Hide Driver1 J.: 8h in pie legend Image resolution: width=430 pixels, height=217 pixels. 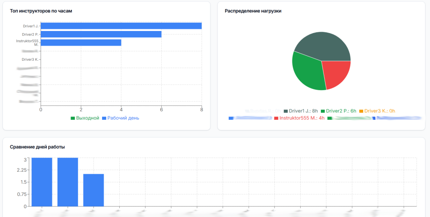[x=303, y=111]
